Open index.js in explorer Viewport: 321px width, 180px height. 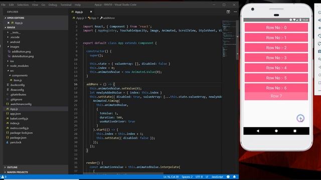[15, 123]
